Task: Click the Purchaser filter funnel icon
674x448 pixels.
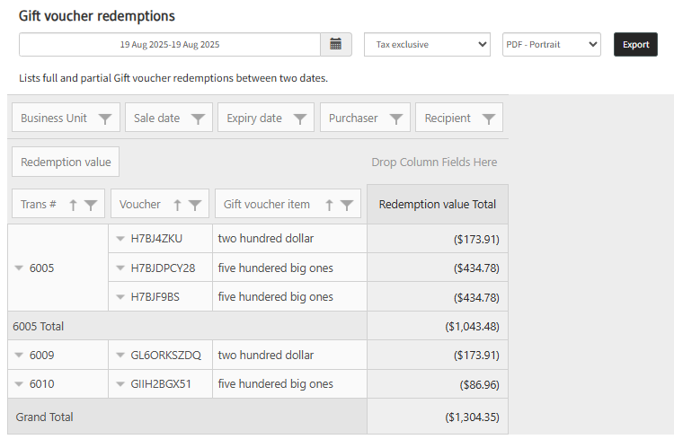Action: (396, 119)
